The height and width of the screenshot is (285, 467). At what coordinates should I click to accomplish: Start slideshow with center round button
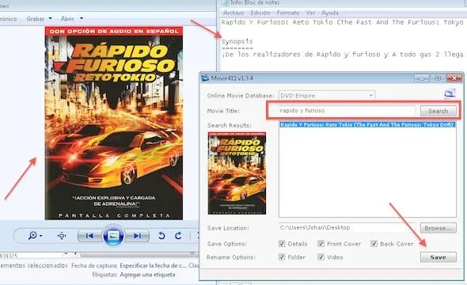[113, 236]
